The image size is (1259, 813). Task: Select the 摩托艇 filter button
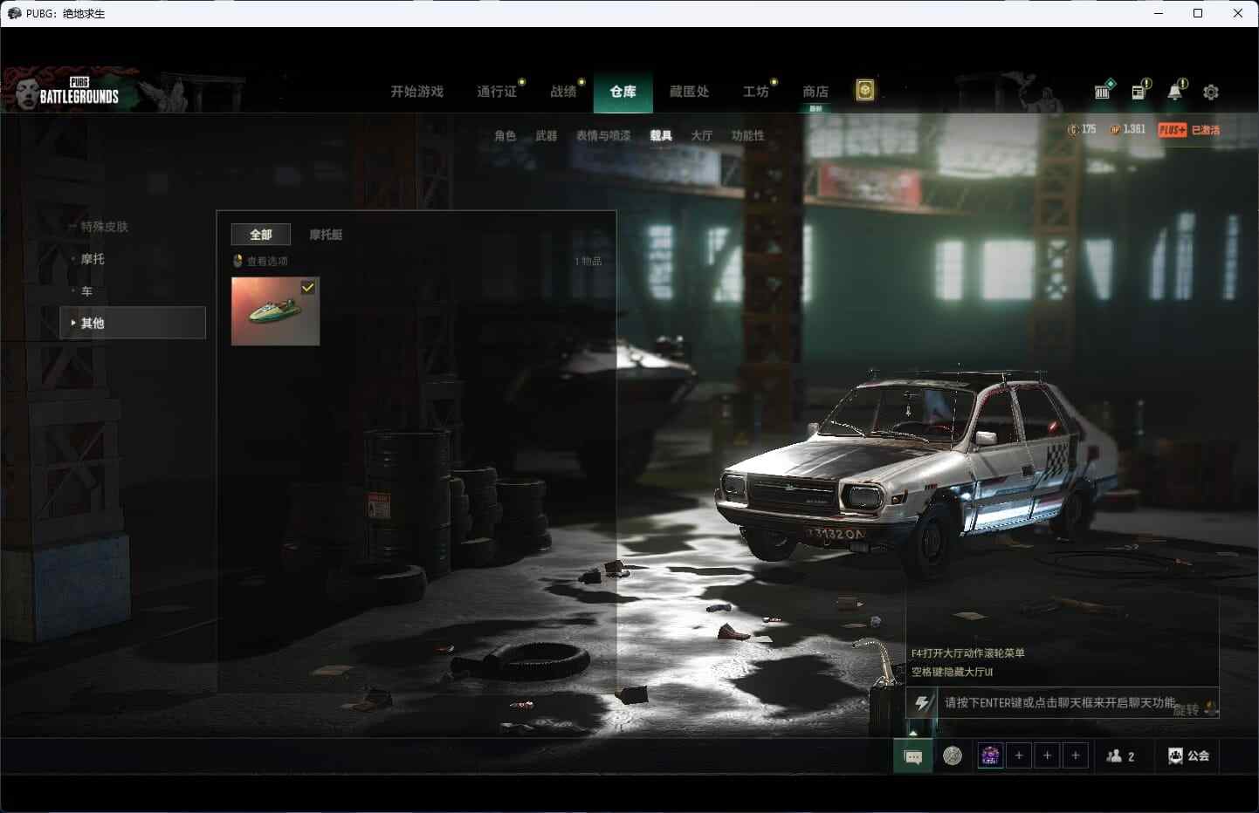326,235
